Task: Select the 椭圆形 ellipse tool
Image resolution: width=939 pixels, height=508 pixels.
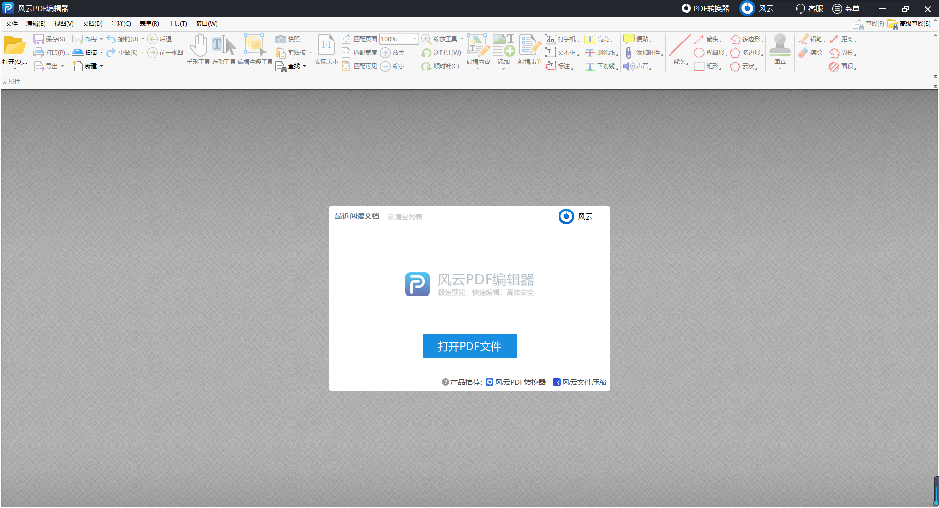Action: (711, 53)
